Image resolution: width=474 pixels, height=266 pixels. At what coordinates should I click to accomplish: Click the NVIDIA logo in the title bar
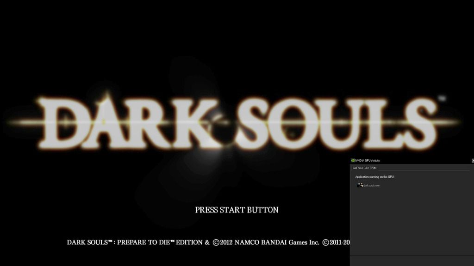353,160
